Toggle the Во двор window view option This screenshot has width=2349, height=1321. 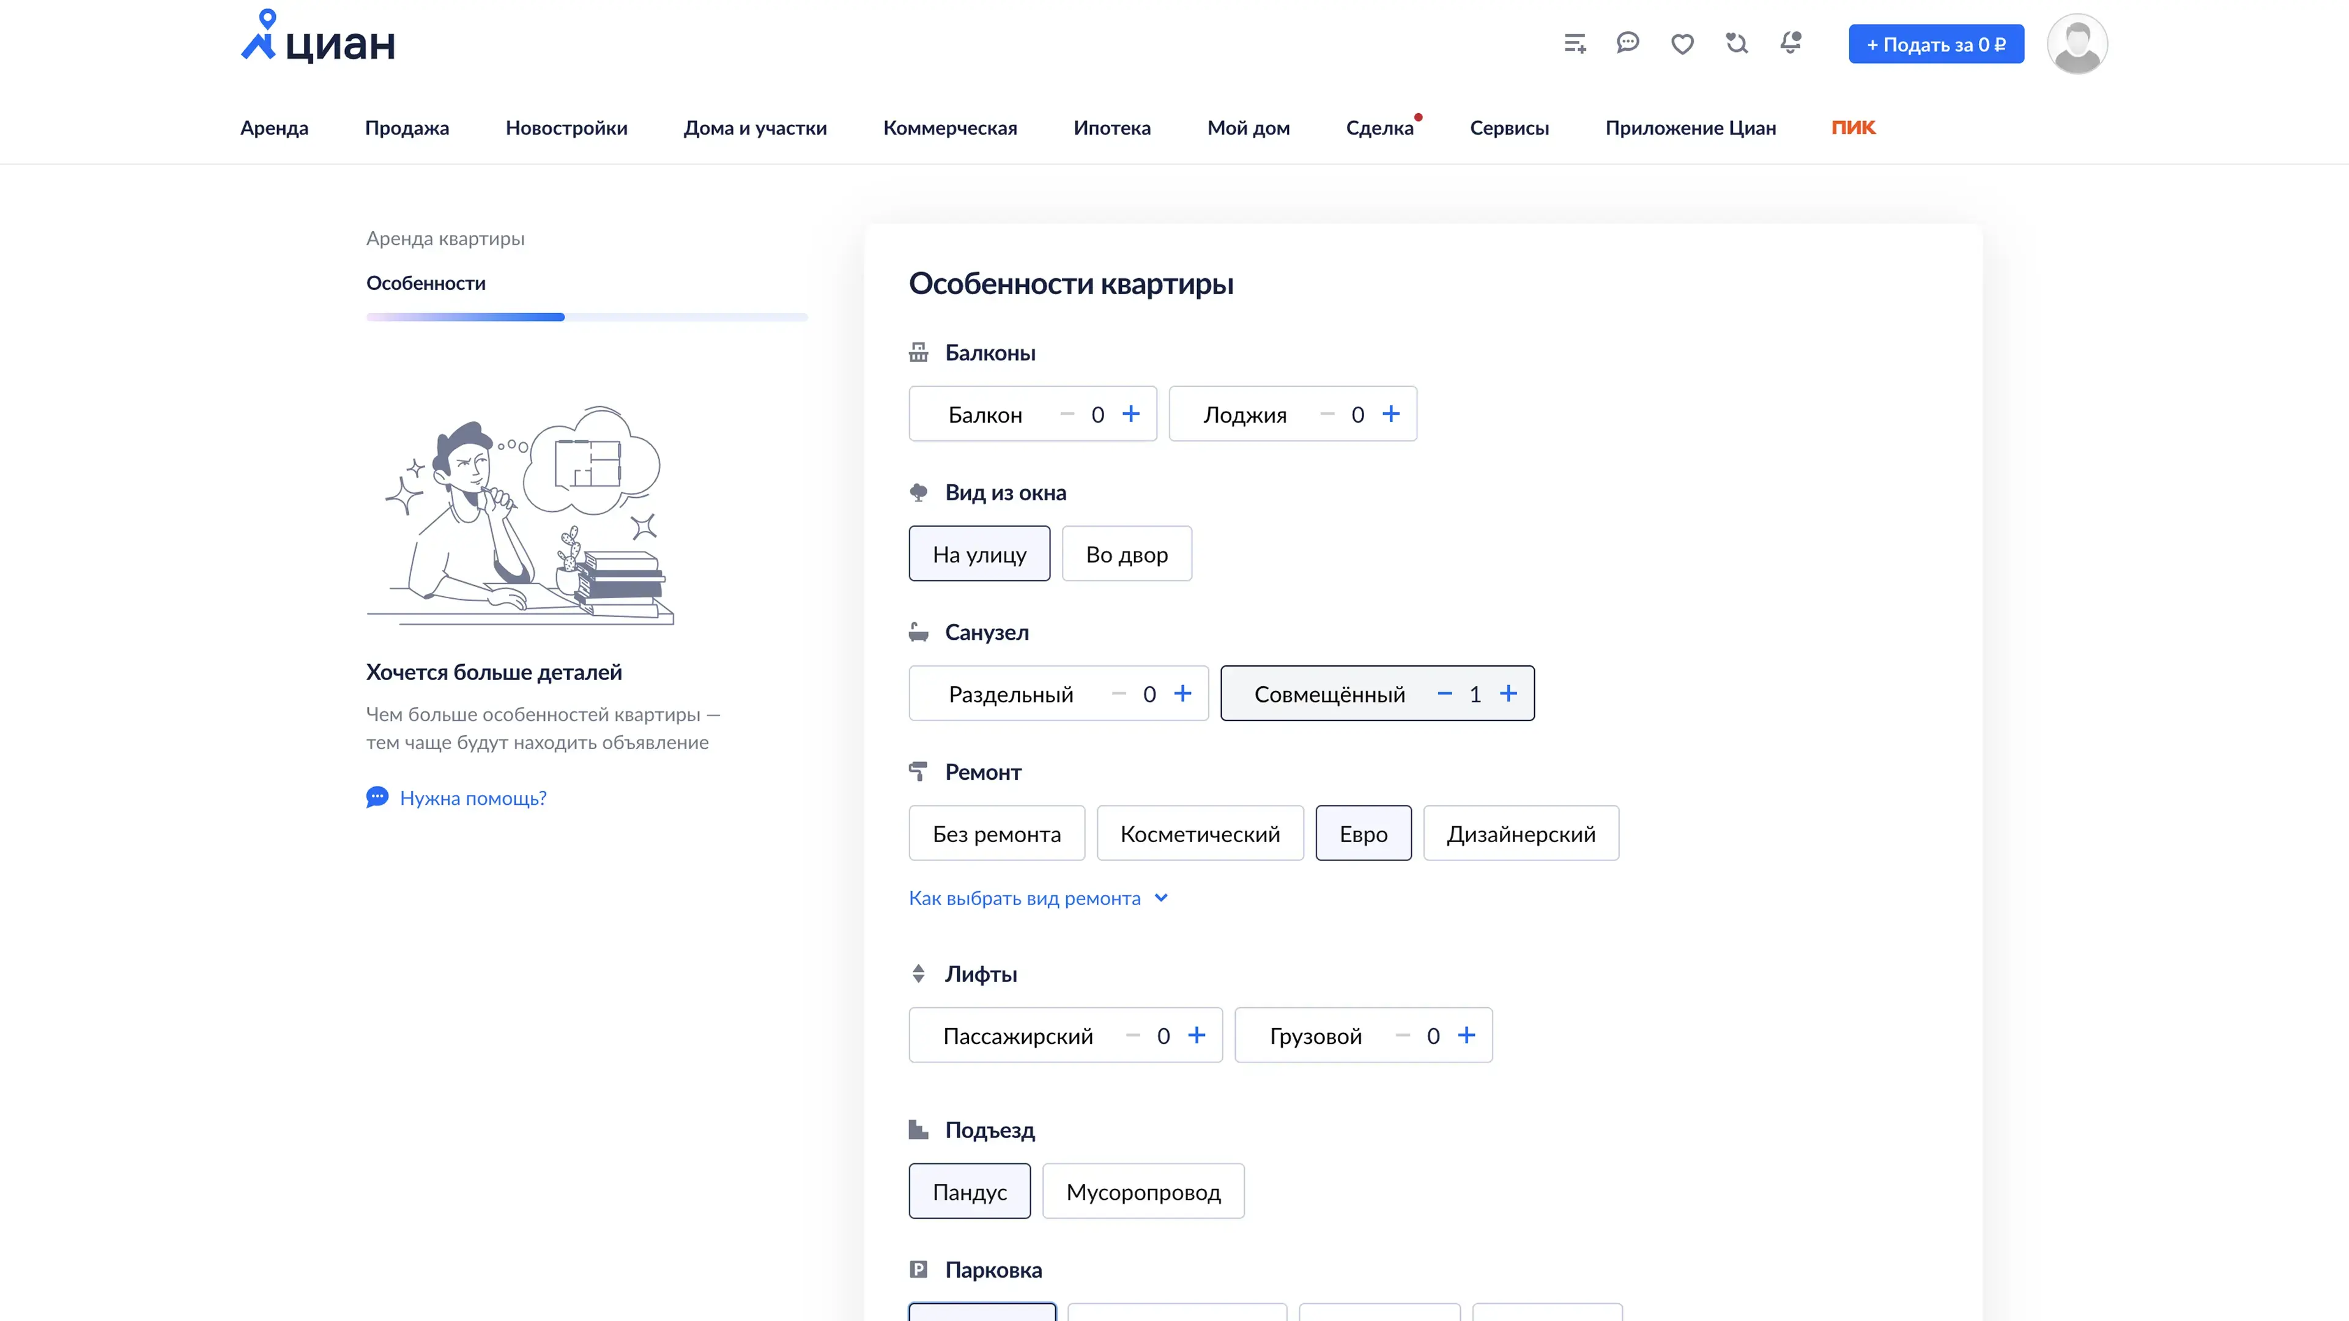point(1126,554)
